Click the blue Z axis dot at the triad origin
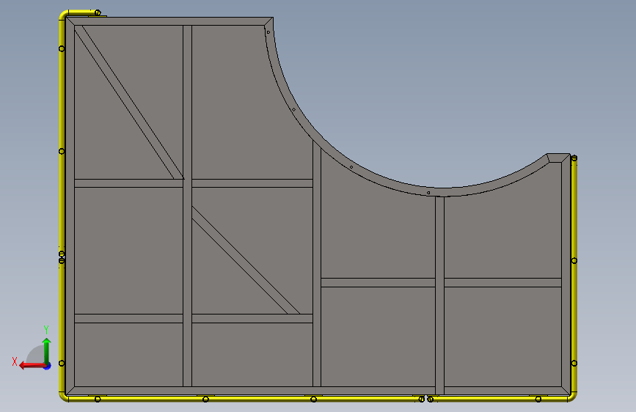Viewport: 636px width, 412px height. pyautogui.click(x=48, y=366)
